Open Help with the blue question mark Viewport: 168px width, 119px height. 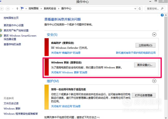(x=162, y=15)
